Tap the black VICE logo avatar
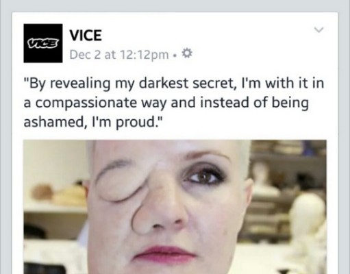The image size is (350, 274). 43,43
